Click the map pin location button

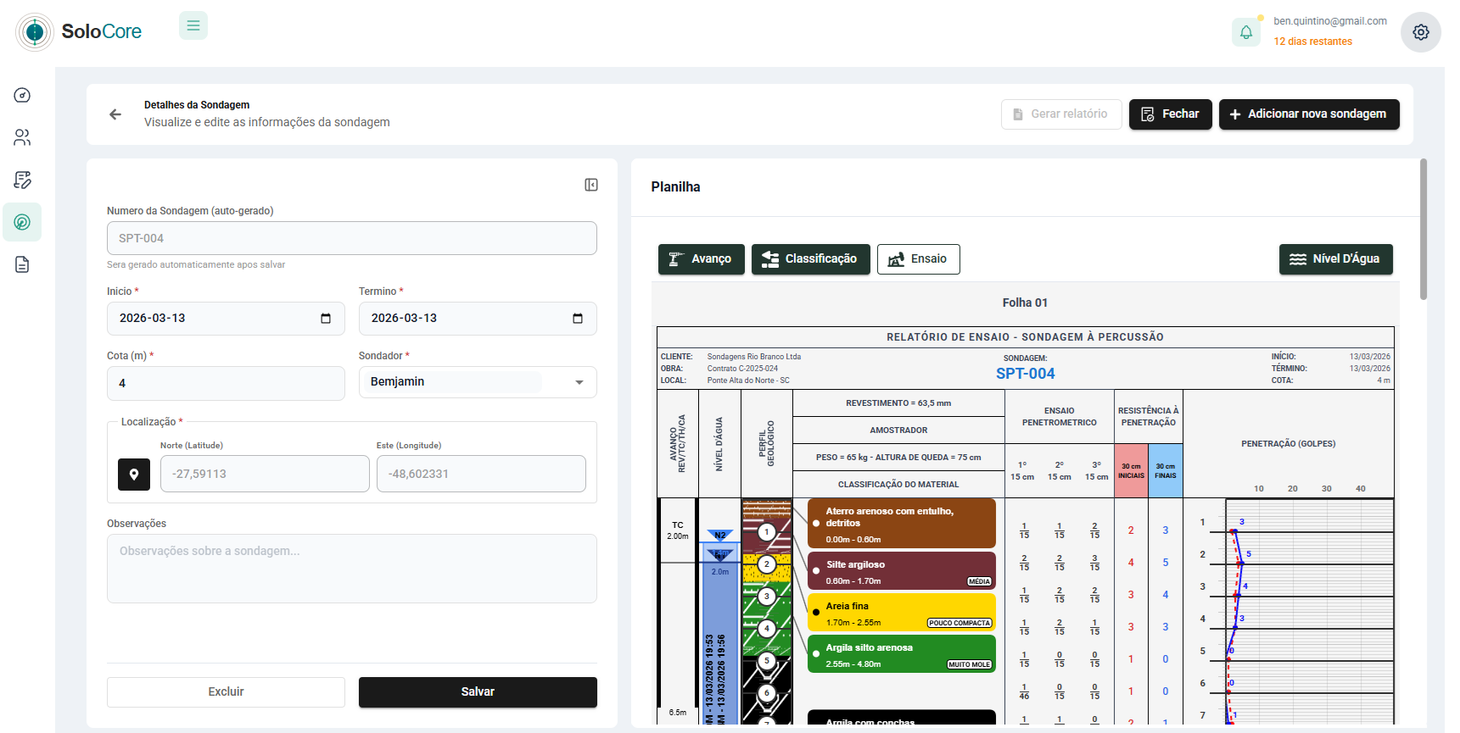click(134, 475)
